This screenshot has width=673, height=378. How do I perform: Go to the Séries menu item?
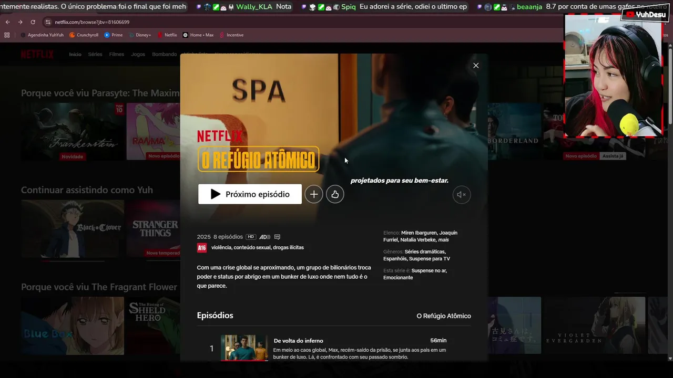pyautogui.click(x=95, y=54)
